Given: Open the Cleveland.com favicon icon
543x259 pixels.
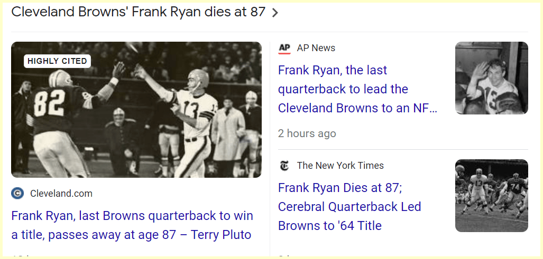Looking at the screenshot, I should click(17, 194).
